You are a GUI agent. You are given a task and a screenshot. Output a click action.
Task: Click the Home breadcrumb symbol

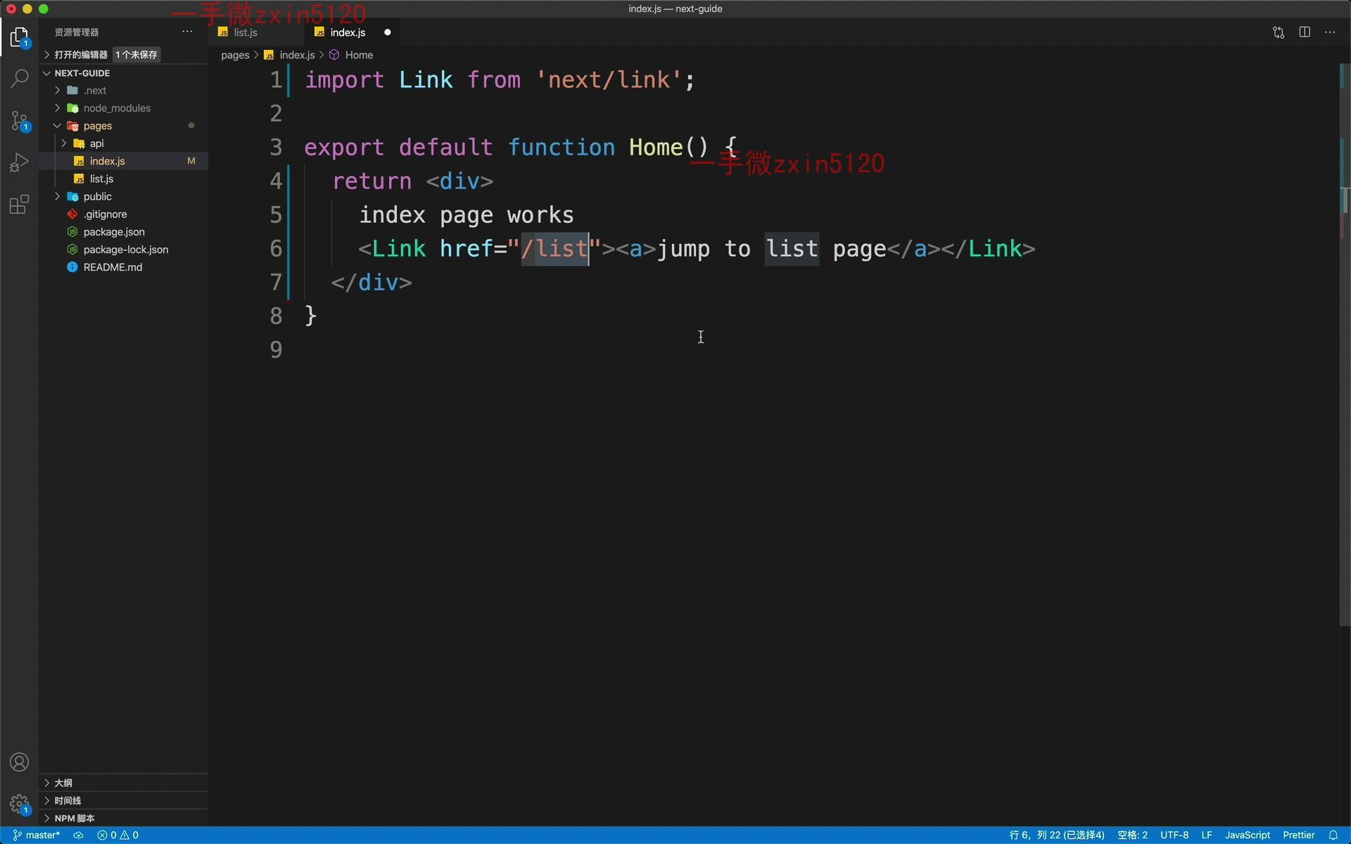[x=358, y=55]
